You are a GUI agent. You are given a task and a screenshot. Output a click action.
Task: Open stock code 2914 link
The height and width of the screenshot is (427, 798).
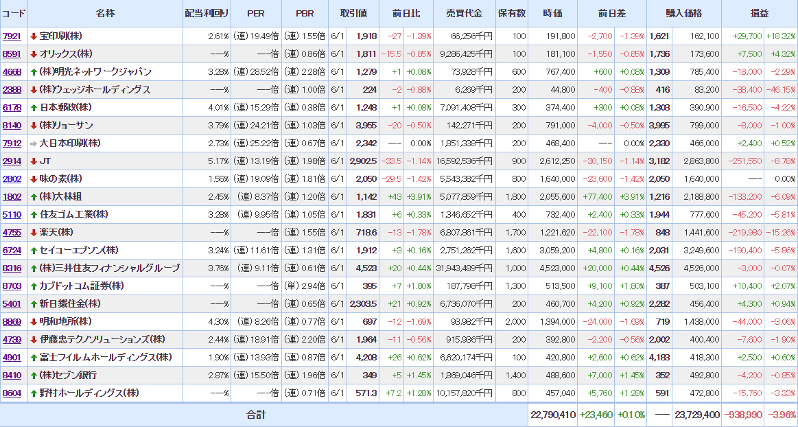click(12, 161)
